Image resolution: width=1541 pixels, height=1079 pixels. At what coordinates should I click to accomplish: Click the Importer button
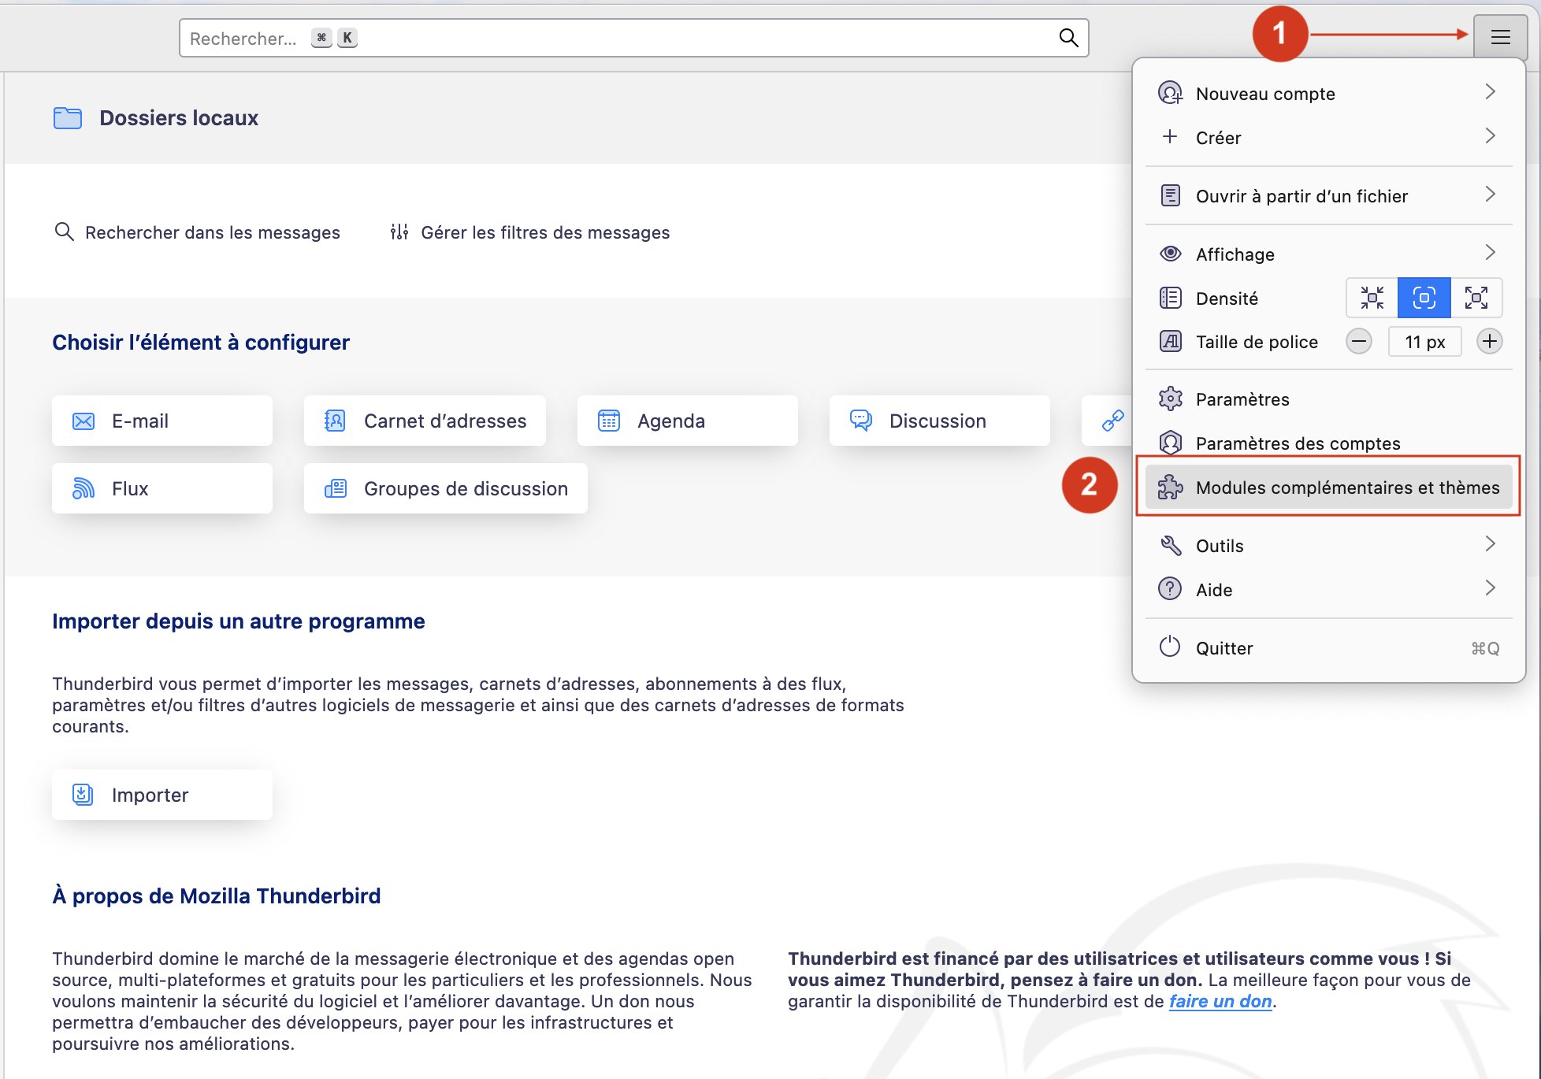pos(162,795)
